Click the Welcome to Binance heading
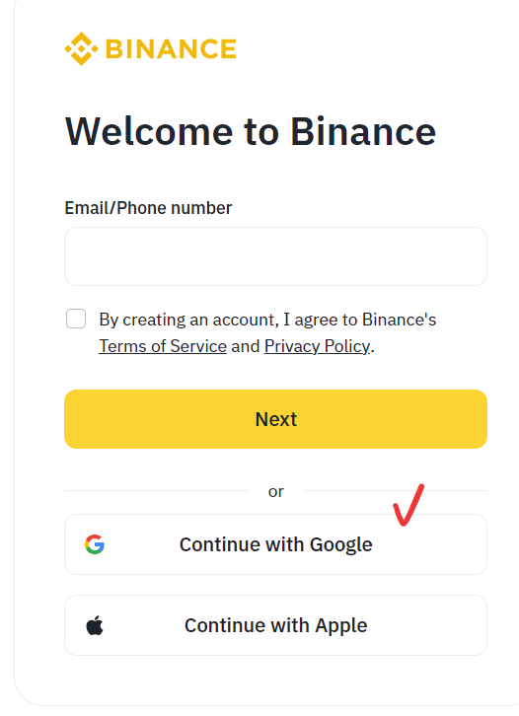The image size is (519, 716). [x=251, y=131]
